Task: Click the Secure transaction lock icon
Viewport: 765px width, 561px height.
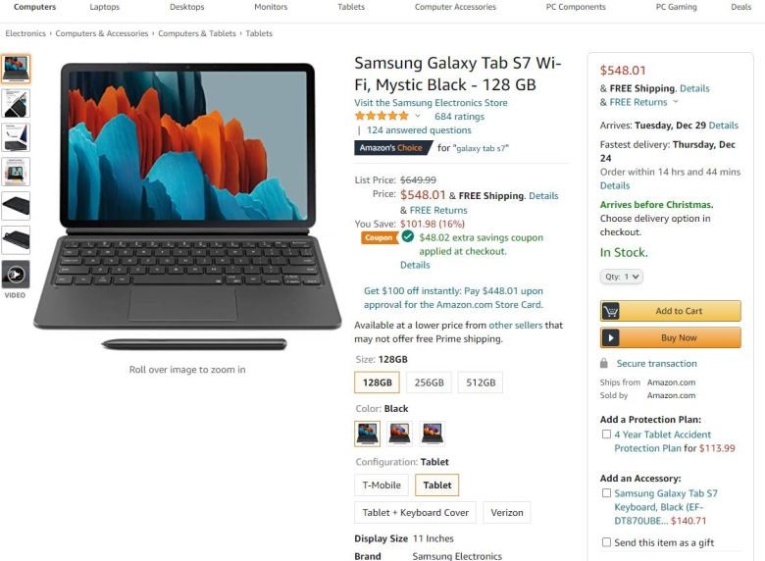Action: (604, 363)
